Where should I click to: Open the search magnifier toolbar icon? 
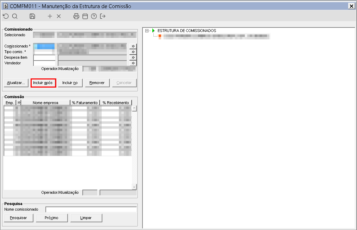click(15, 16)
